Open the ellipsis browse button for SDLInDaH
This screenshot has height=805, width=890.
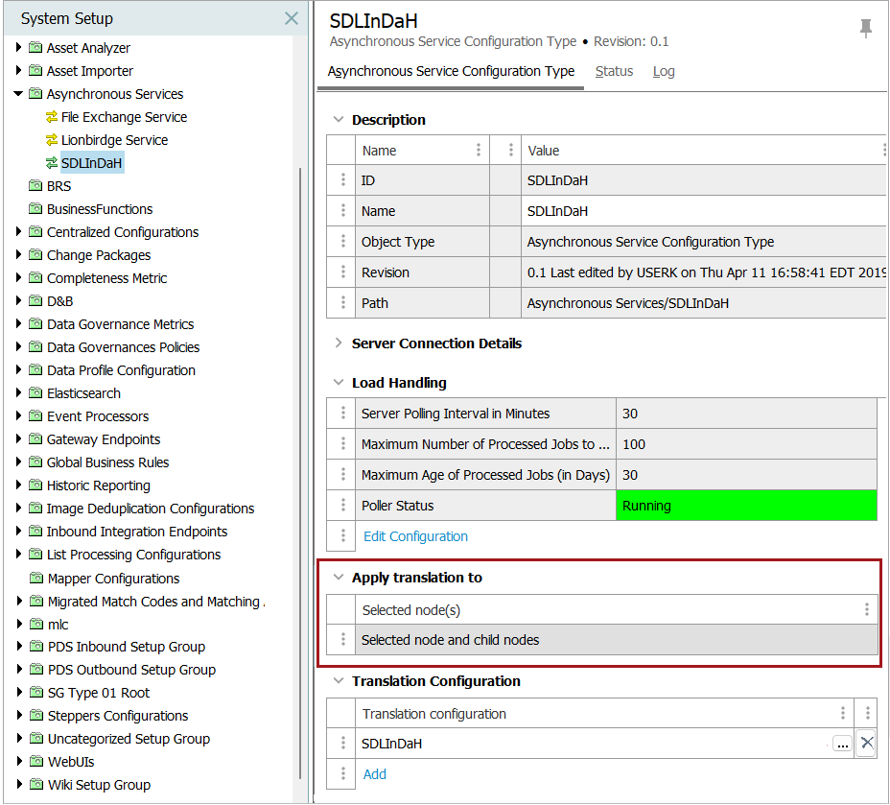[841, 744]
